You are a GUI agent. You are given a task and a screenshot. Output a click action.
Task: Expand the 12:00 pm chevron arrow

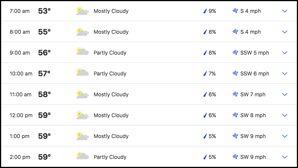click(x=284, y=115)
